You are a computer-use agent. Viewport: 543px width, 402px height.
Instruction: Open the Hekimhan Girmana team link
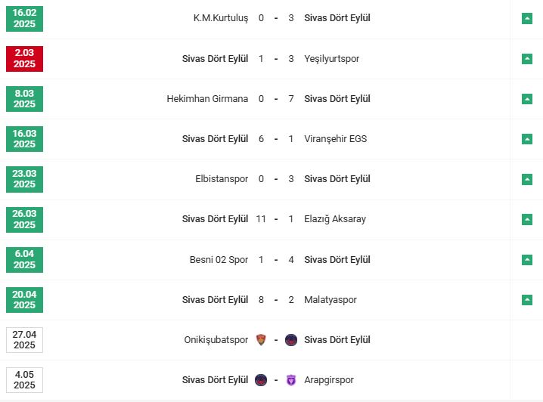pyautogui.click(x=207, y=98)
